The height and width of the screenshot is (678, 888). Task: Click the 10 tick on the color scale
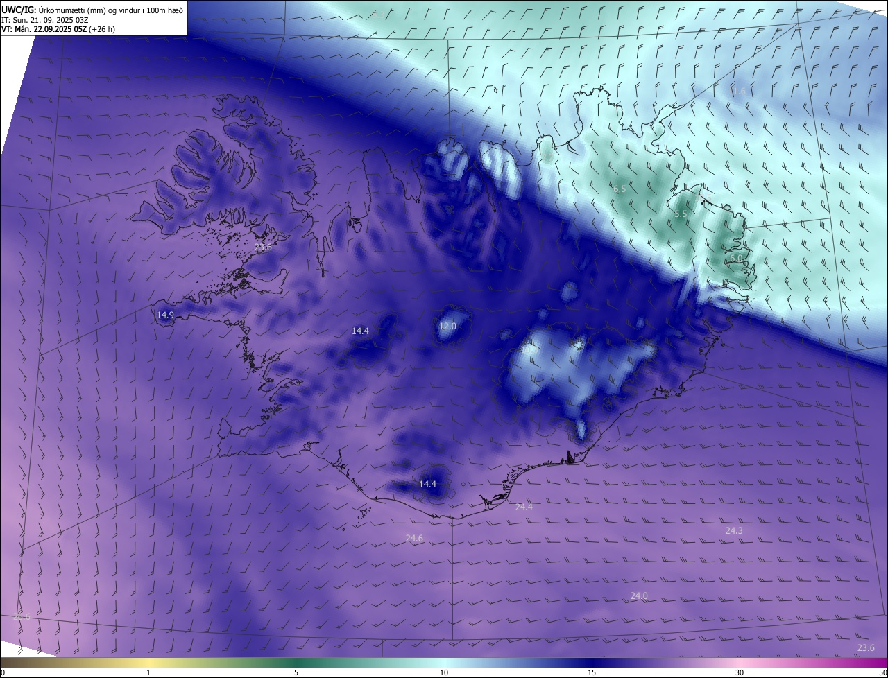click(x=444, y=672)
